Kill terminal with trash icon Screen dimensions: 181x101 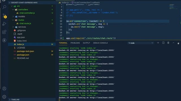pyautogui.click(x=168, y=43)
